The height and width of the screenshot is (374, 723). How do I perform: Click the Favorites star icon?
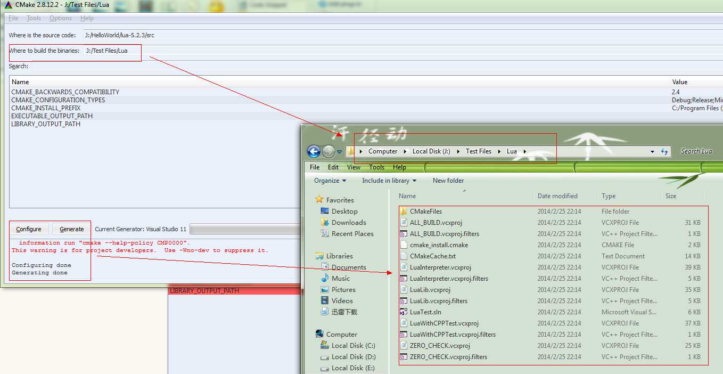[319, 200]
